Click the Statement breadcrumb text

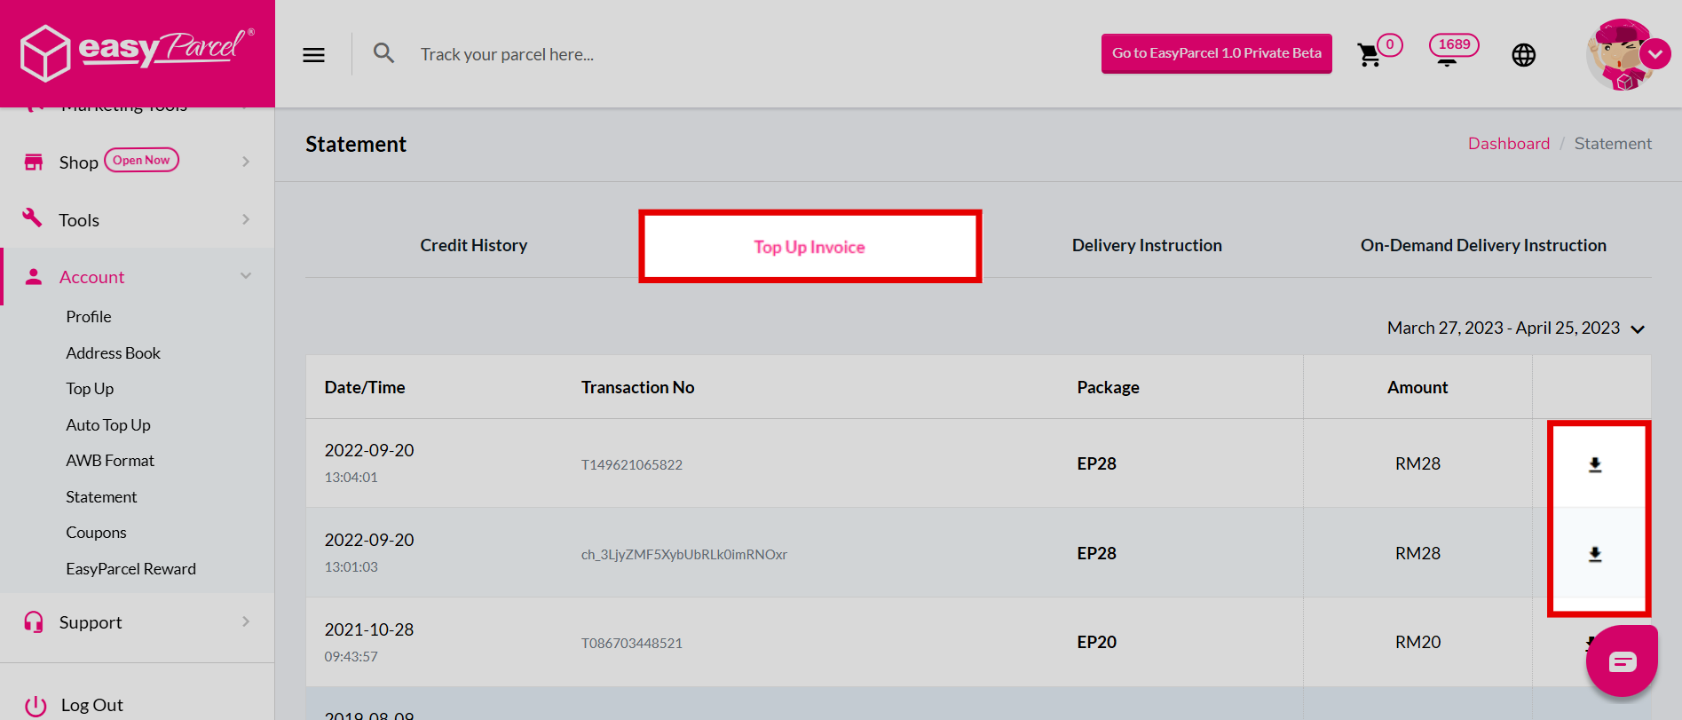pos(1613,144)
